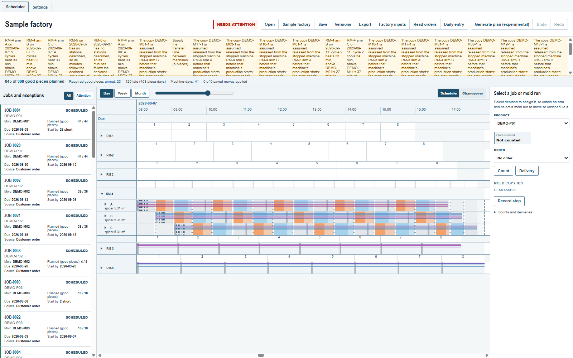Viewport: 573px width, 358px height.
Task: Open the Versions menu item
Action: pos(343,24)
